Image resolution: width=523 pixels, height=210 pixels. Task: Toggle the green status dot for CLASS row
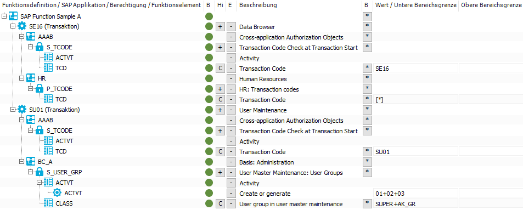[x=209, y=203]
